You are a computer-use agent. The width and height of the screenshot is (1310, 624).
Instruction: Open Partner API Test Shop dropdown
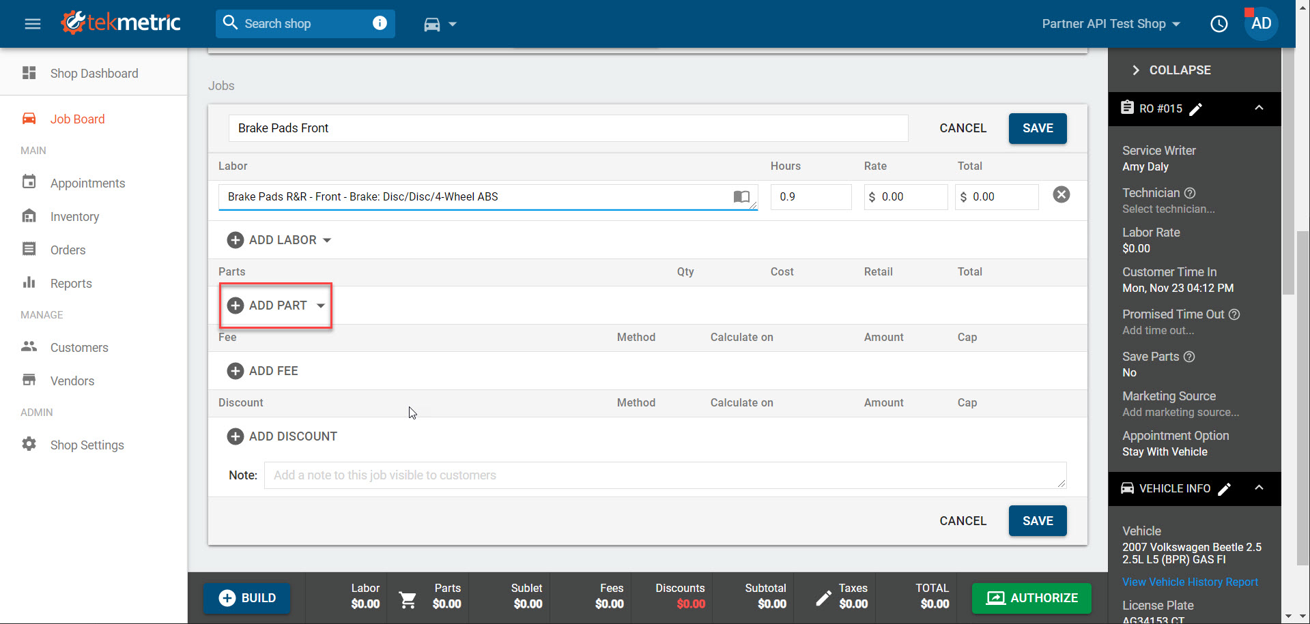1111,24
